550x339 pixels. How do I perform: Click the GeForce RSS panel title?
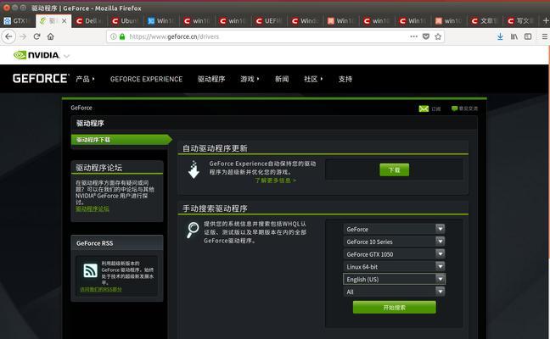pos(95,243)
